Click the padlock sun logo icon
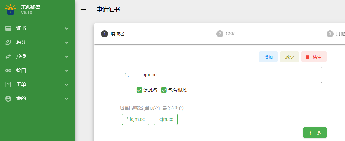This screenshot has width=345, height=141. 10,9
